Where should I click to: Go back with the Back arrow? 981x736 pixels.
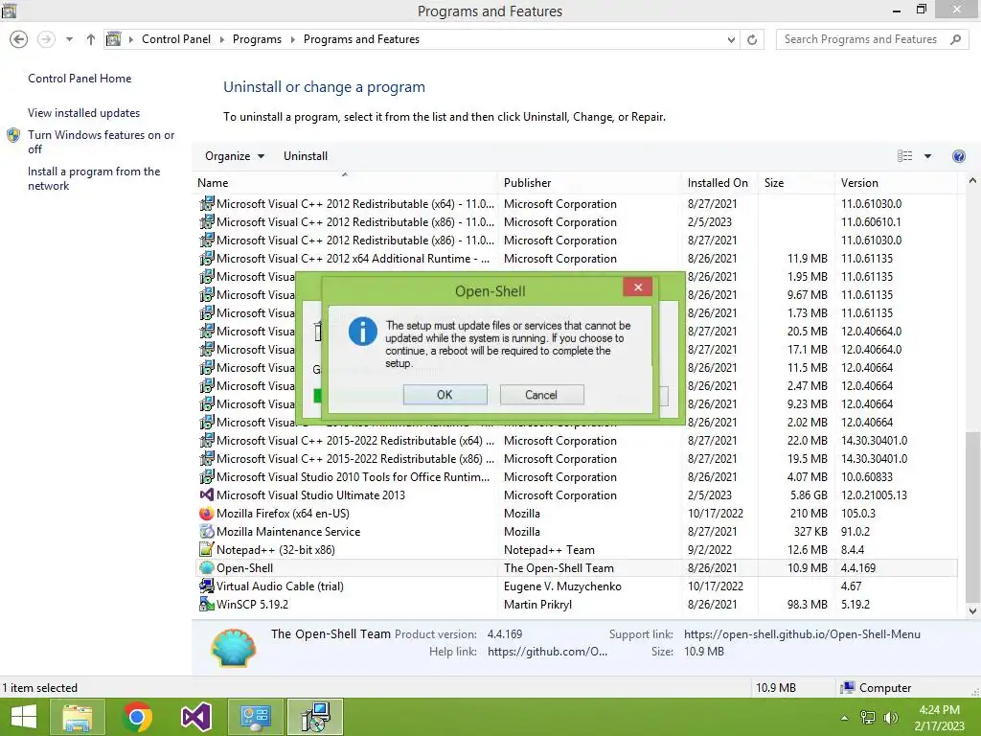coord(19,39)
